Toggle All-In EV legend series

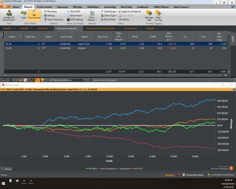point(137,168)
